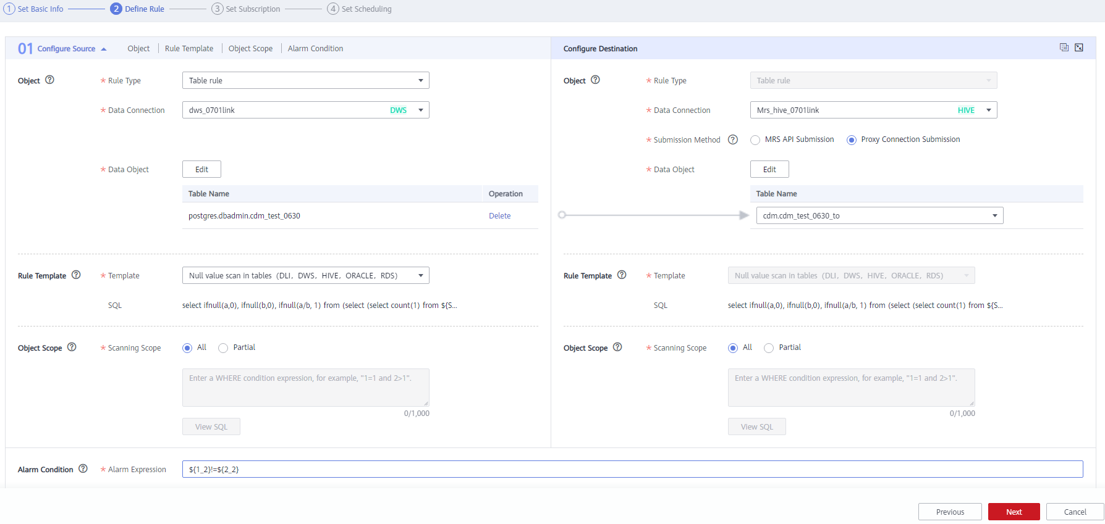
Task: Go to Set Subscription step
Action: click(246, 9)
